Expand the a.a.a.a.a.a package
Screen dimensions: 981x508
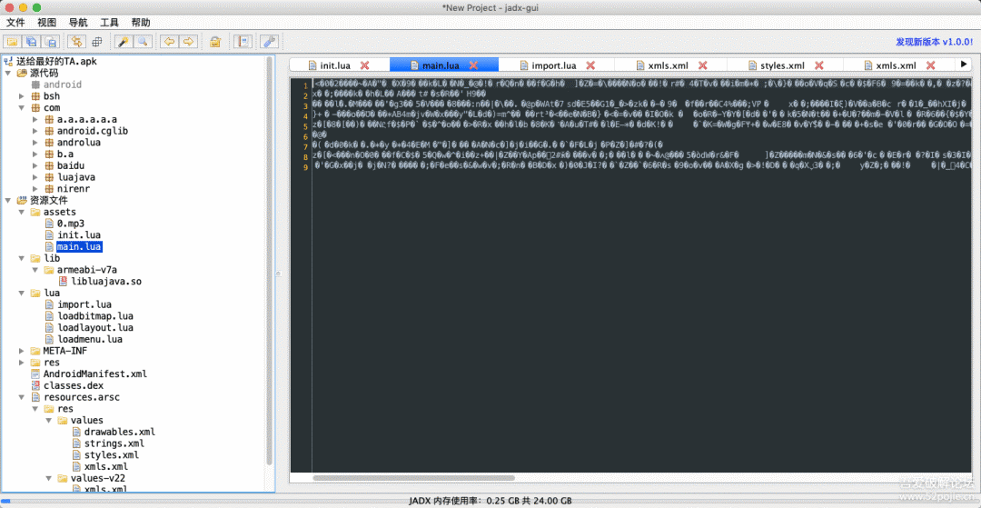(x=35, y=119)
